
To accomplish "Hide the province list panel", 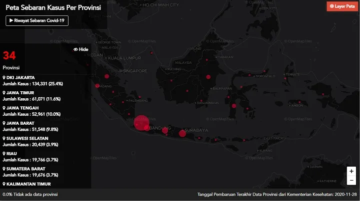I will (x=81, y=49).
